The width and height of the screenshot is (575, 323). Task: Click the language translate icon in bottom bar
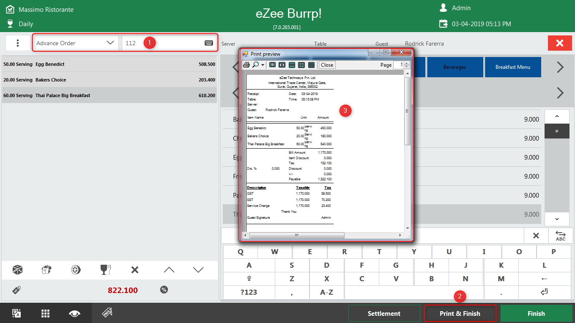pyautogui.click(x=16, y=313)
